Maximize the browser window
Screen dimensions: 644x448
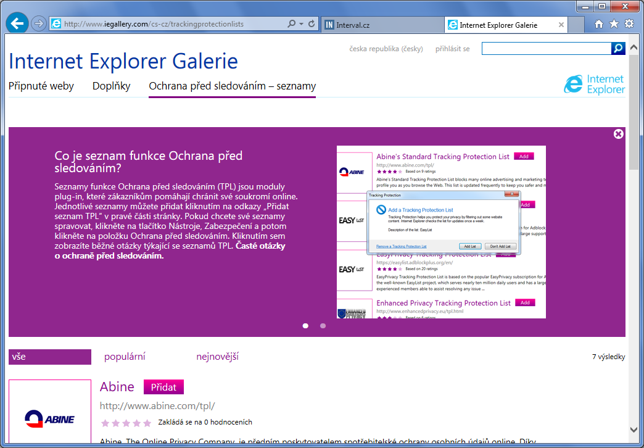click(602, 7)
